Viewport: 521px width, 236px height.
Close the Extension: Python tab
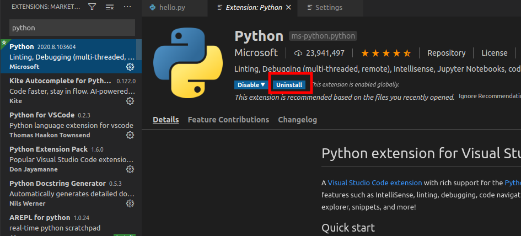coord(288,7)
